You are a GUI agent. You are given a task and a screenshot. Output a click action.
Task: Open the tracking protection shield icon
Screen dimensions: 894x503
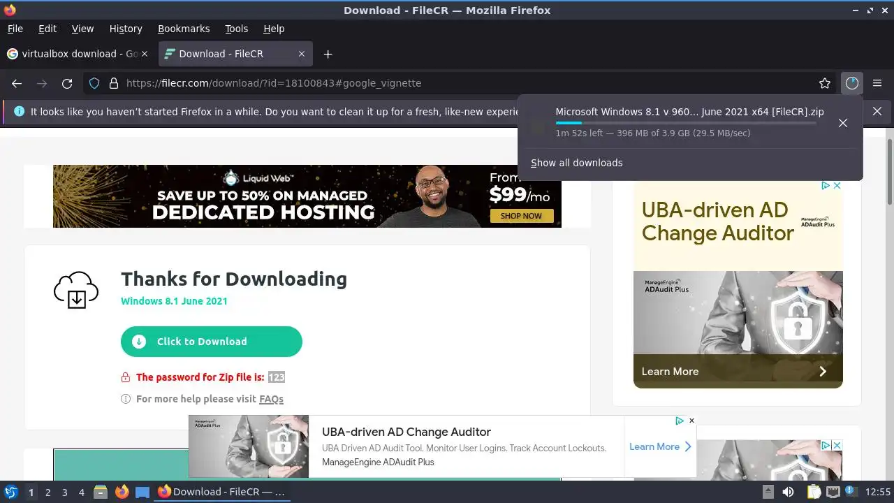[94, 83]
